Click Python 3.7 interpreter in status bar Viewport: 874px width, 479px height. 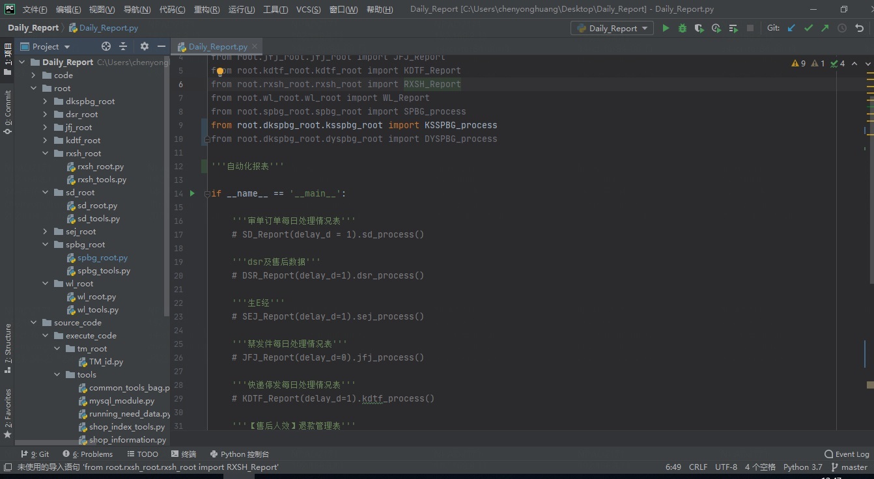click(802, 467)
